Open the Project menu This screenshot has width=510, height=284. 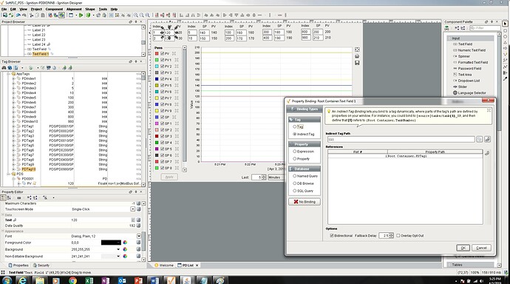[x=36, y=9]
